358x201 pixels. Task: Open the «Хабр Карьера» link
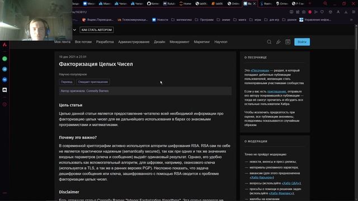tap(261, 178)
